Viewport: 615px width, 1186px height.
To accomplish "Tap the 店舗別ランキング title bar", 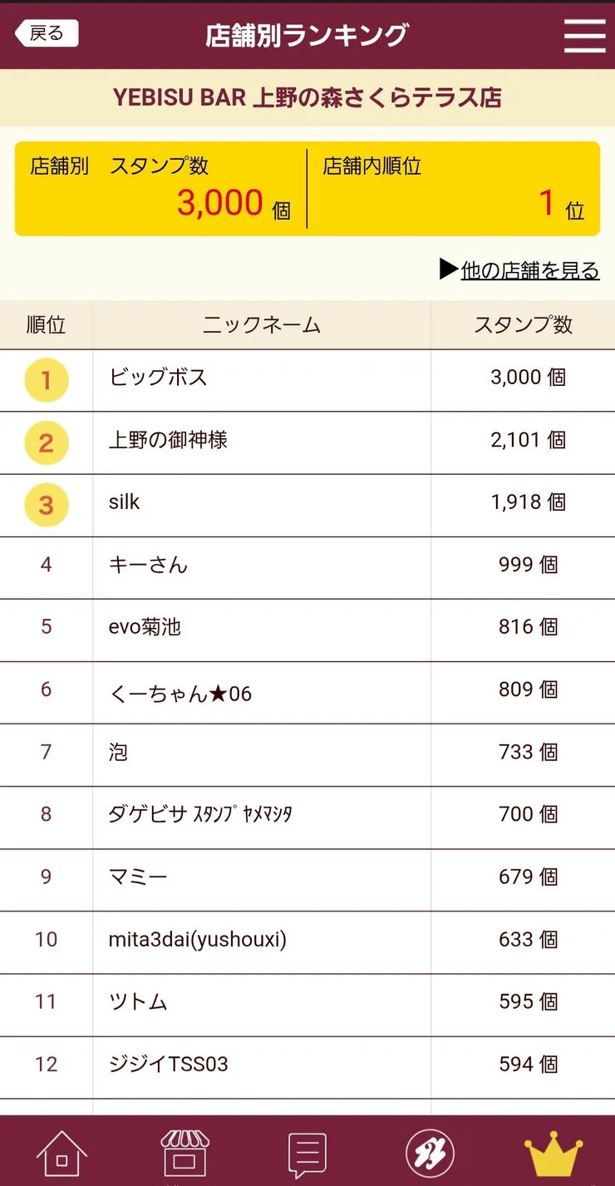I will (307, 35).
